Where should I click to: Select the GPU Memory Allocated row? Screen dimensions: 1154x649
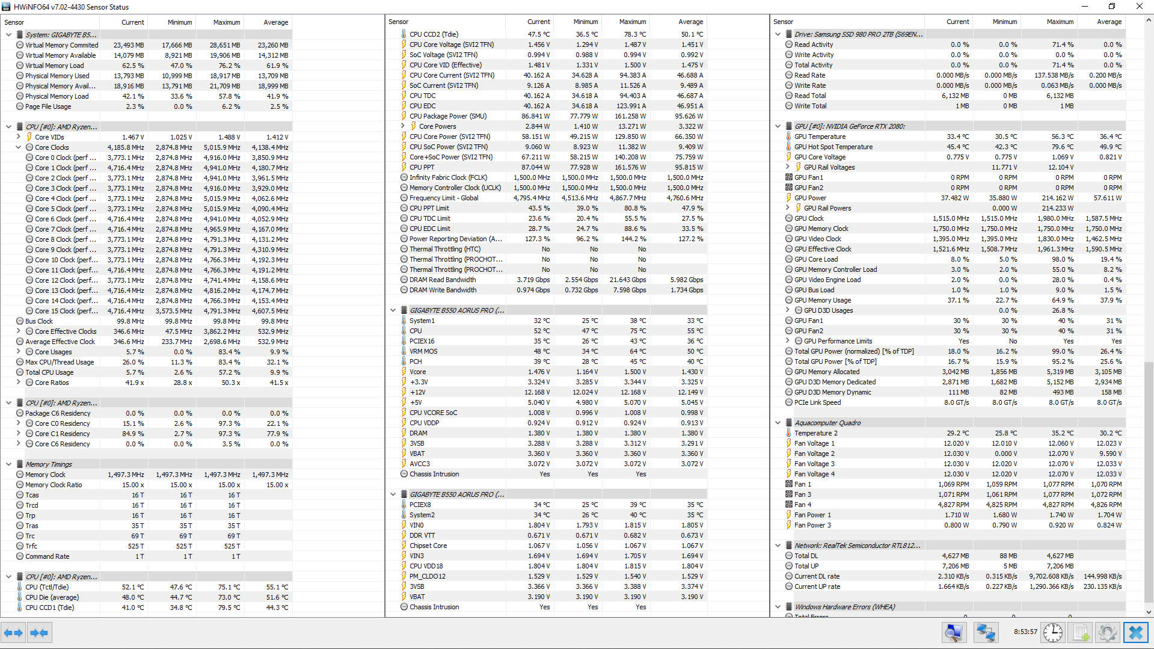click(948, 372)
